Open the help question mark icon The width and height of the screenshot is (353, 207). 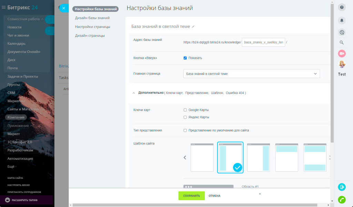(342, 8)
